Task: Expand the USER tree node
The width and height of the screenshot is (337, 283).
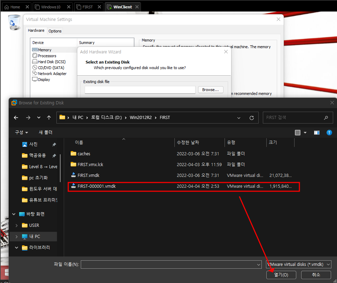Action: coord(17,225)
